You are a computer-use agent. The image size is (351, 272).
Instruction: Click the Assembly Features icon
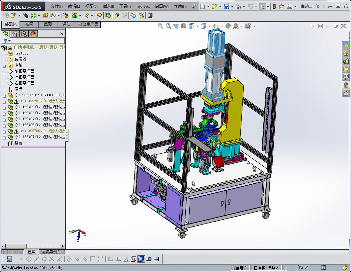[x=74, y=15]
